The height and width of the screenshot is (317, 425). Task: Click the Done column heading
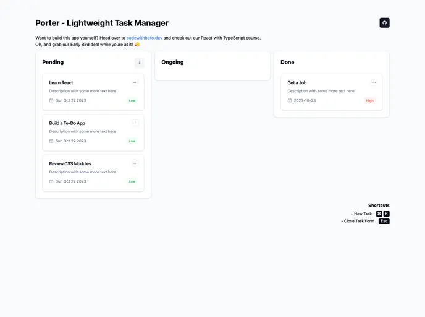pyautogui.click(x=287, y=62)
